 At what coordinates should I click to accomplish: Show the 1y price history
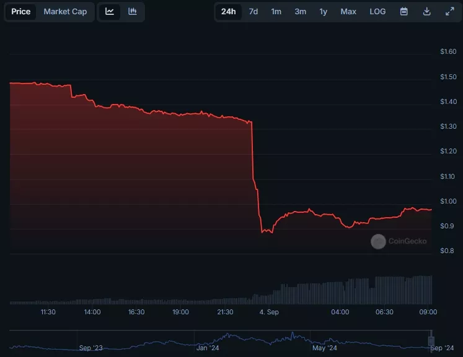pos(324,12)
